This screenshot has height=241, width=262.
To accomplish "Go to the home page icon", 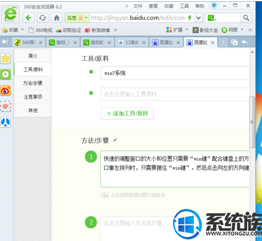I will [57, 18].
